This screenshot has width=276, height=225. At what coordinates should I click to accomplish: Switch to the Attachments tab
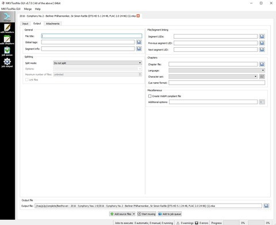[x=53, y=24]
